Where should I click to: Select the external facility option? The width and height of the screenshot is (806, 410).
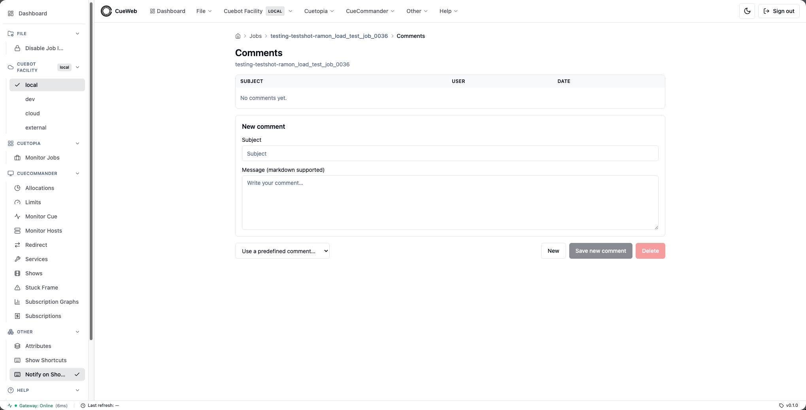pos(47,128)
